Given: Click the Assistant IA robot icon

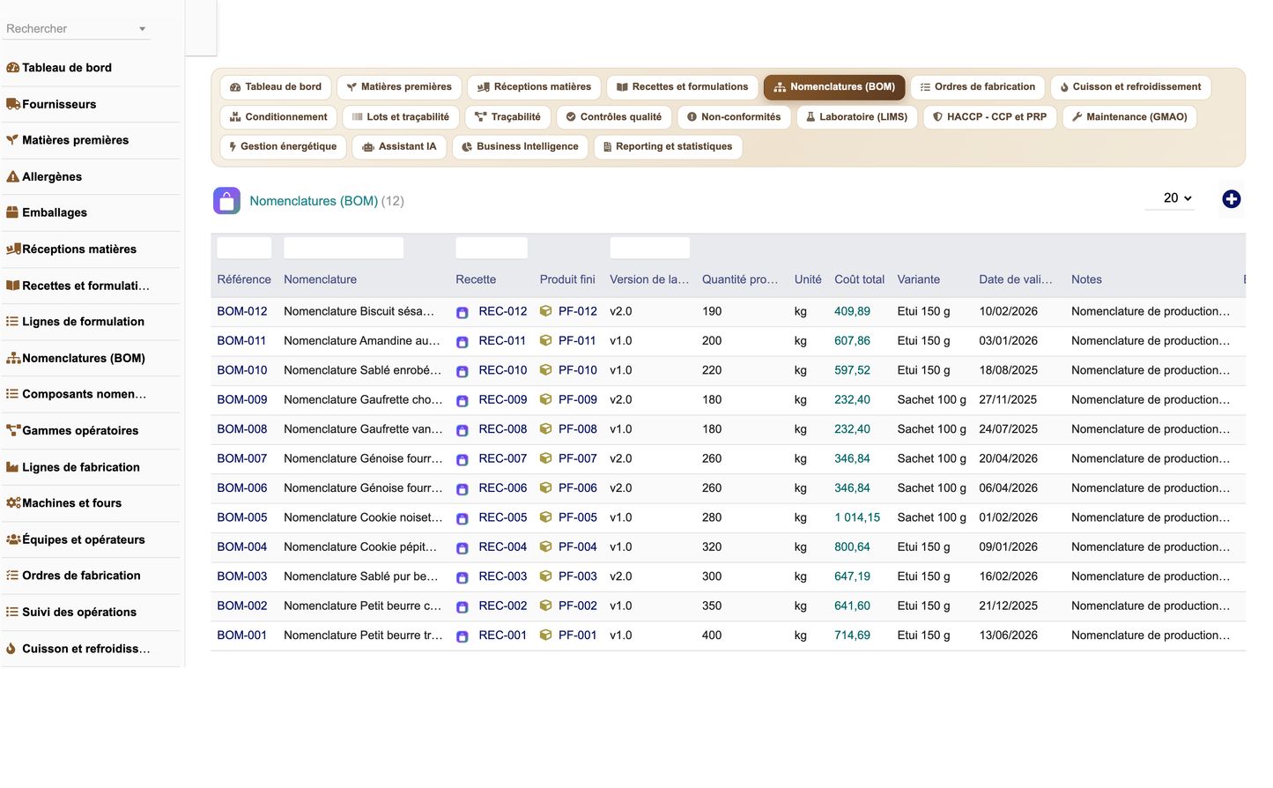Looking at the screenshot, I should click(x=368, y=147).
